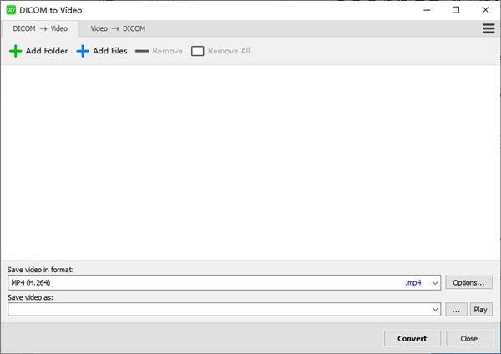The height and width of the screenshot is (354, 501).
Task: Start conversion with the Convert button
Action: [412, 338]
